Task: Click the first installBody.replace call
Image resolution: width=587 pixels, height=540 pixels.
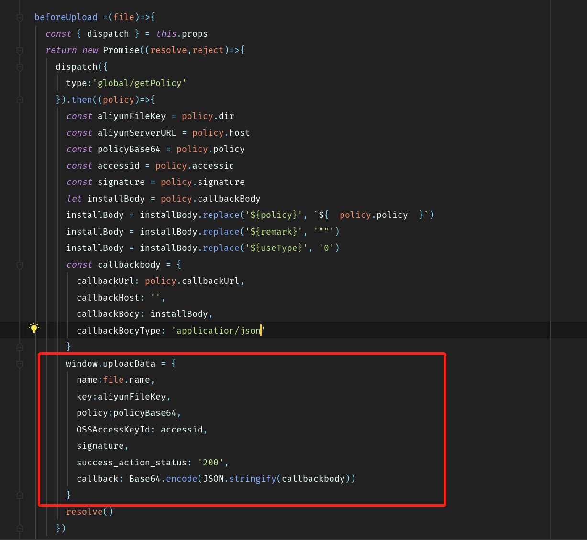Action: [221, 215]
